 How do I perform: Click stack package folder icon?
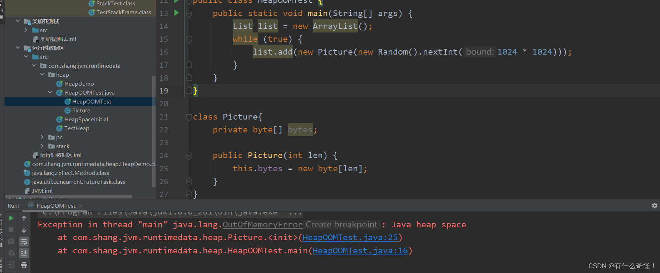click(x=51, y=146)
